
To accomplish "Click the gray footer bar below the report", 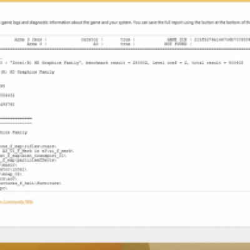I will (125, 234).
